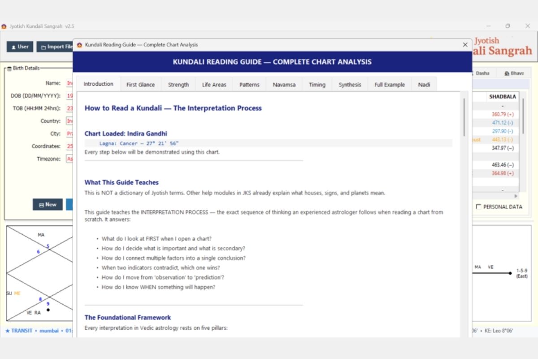This screenshot has width=538, height=359.
Task: Click the New chart button
Action: tap(48, 204)
